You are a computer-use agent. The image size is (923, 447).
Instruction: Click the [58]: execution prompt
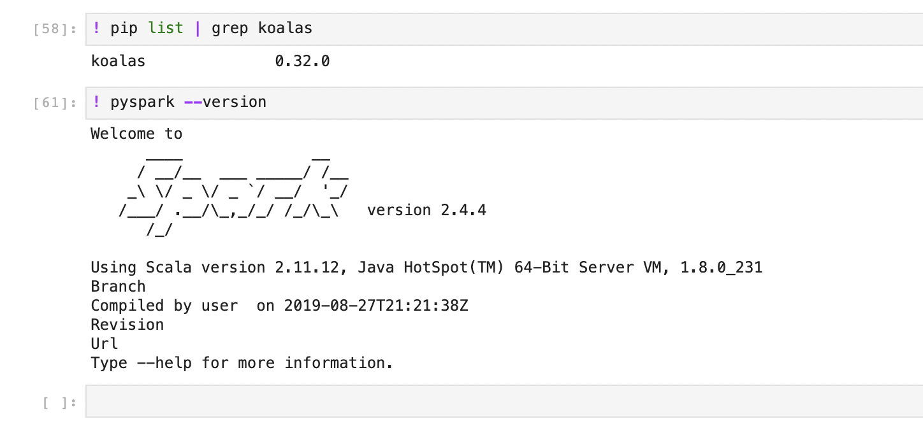tap(55, 29)
